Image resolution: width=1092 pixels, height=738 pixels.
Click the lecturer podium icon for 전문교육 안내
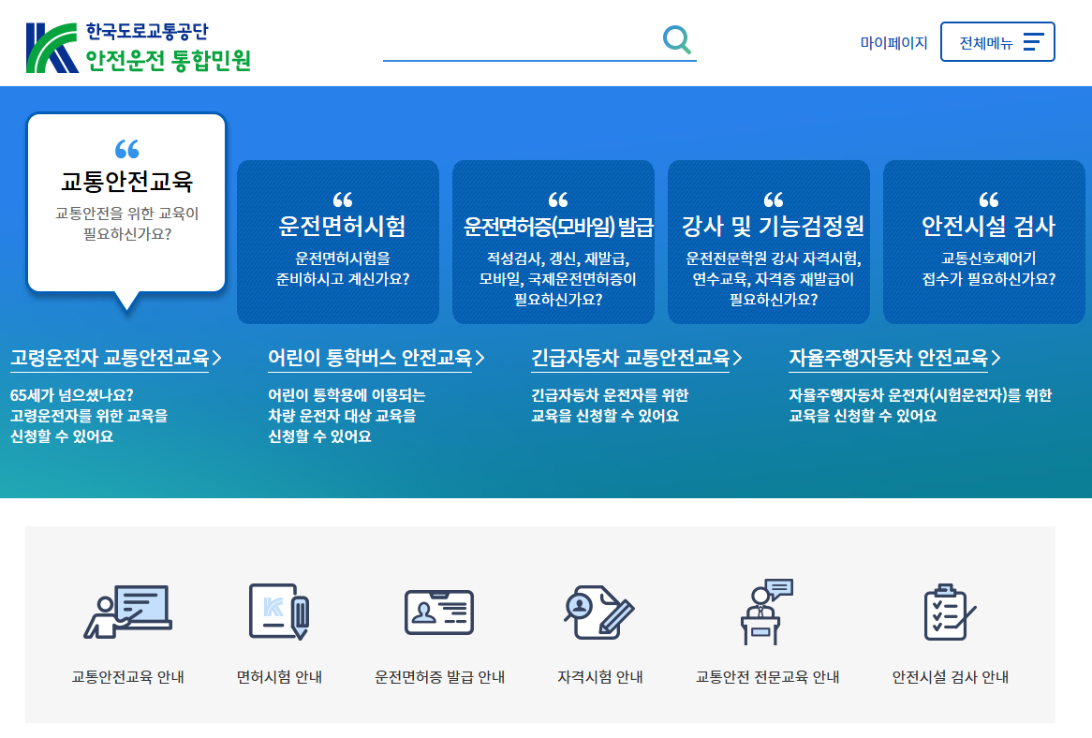(x=767, y=612)
